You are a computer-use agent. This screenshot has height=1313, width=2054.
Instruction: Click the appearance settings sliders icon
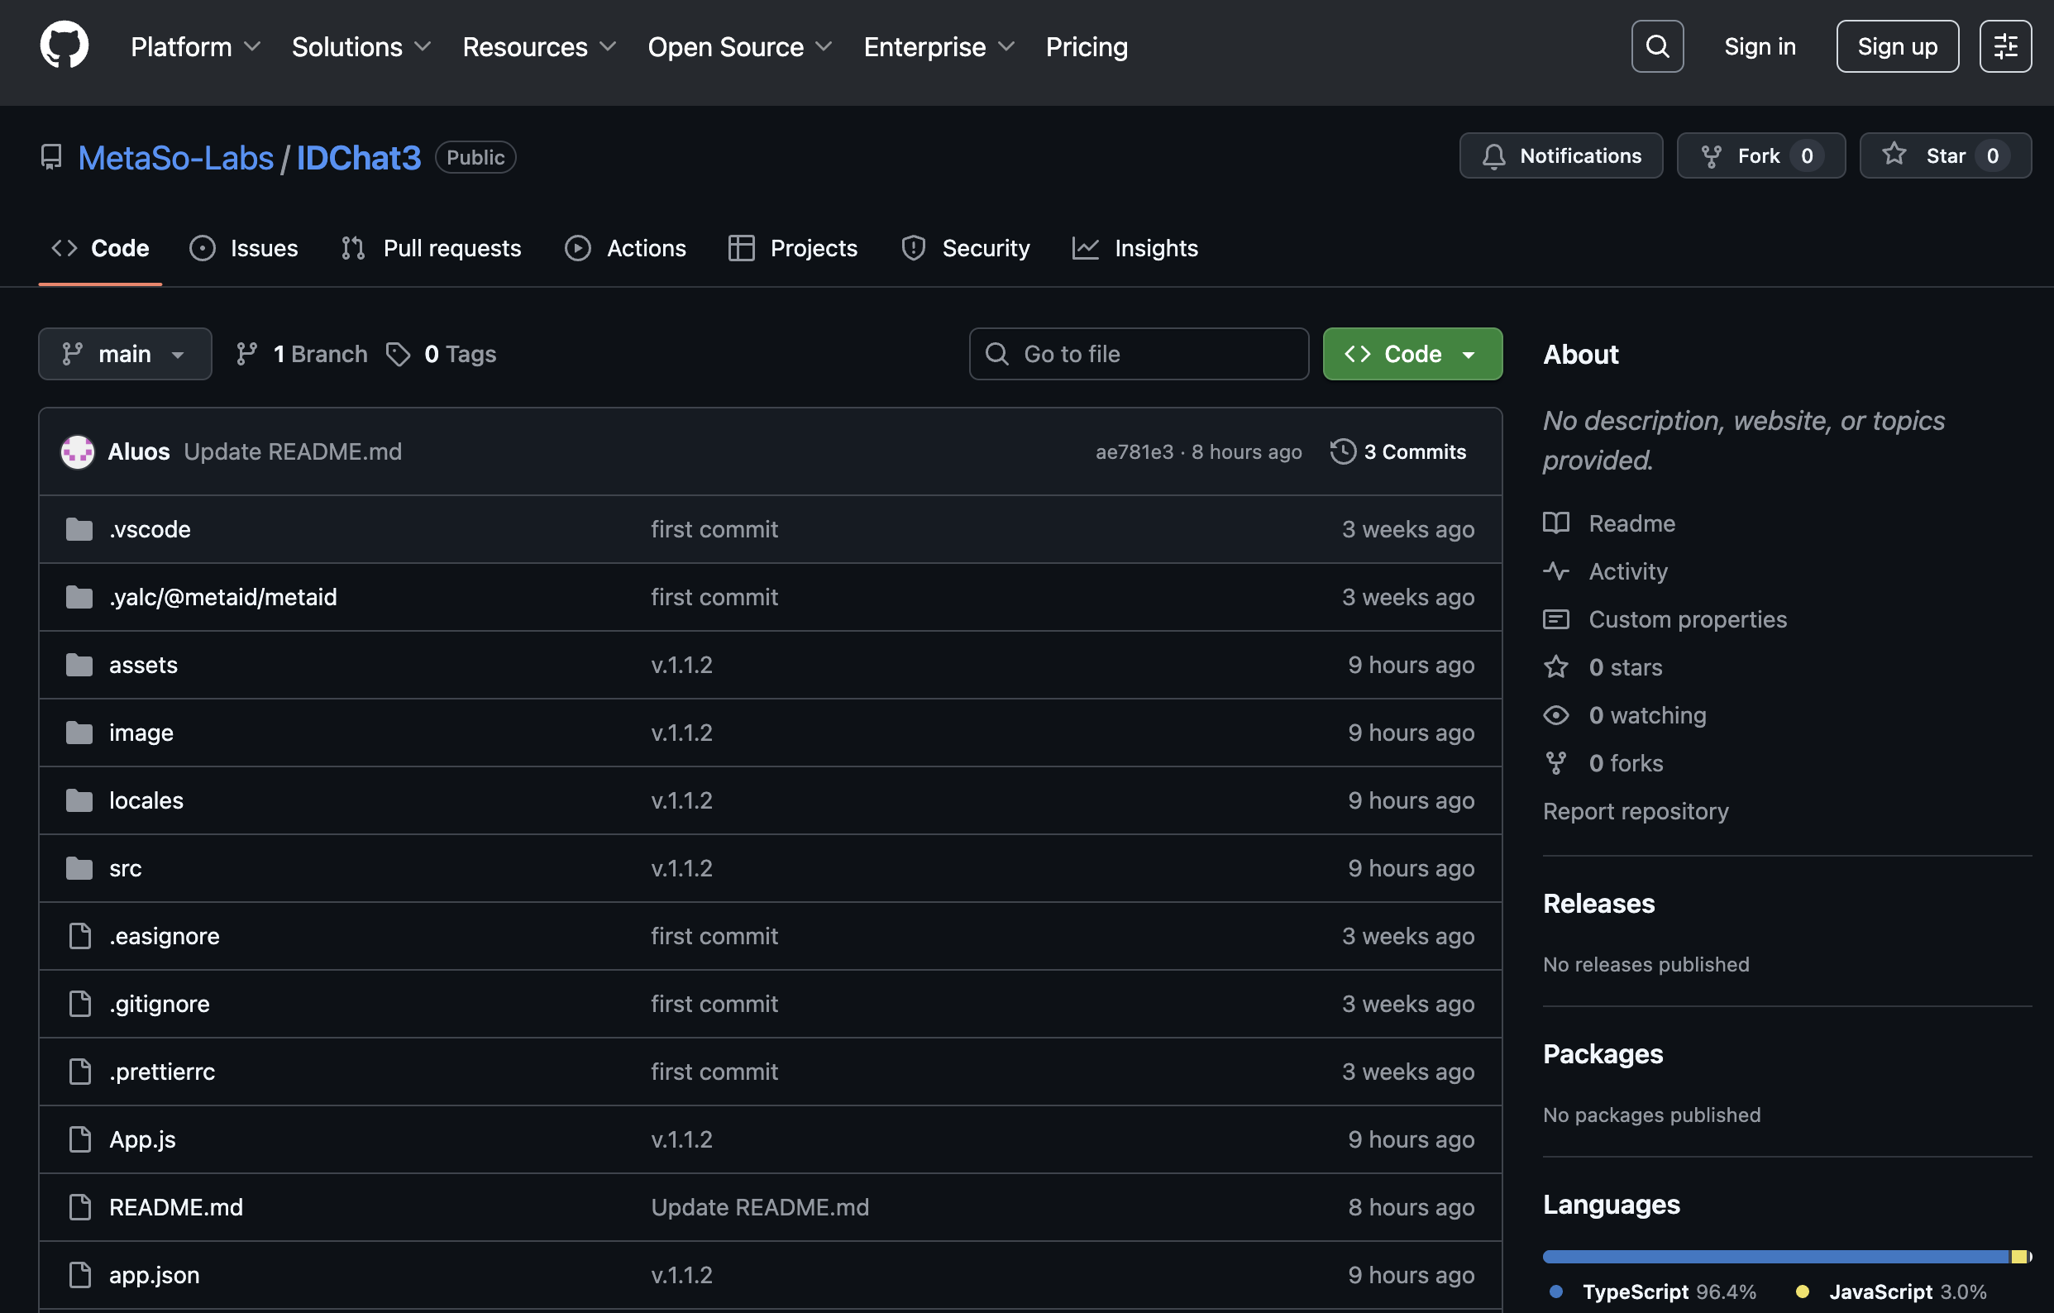point(2004,46)
